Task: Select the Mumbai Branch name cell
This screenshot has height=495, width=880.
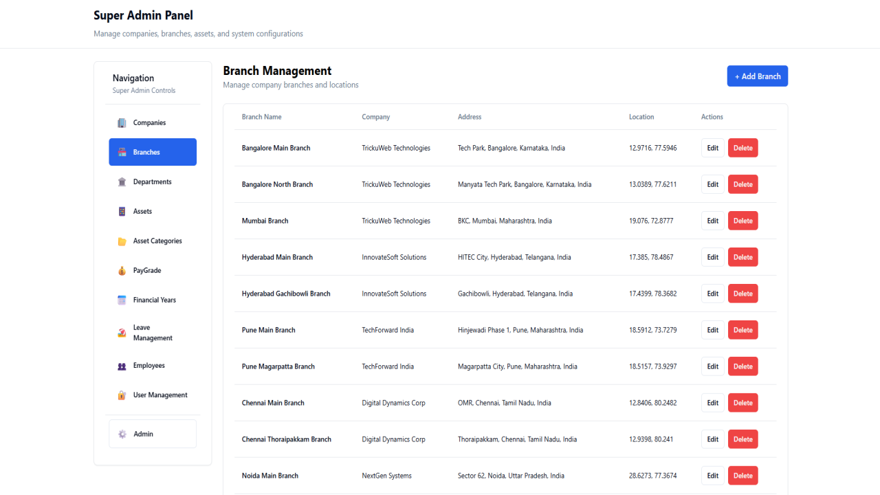Action: [x=265, y=221]
